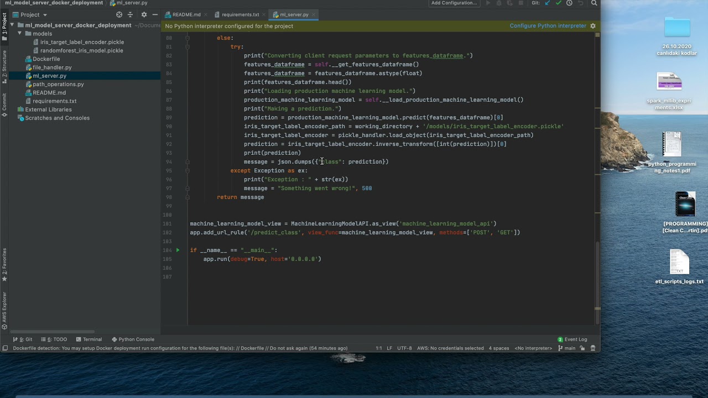Toggle code fold marker at line 80

tap(188, 38)
